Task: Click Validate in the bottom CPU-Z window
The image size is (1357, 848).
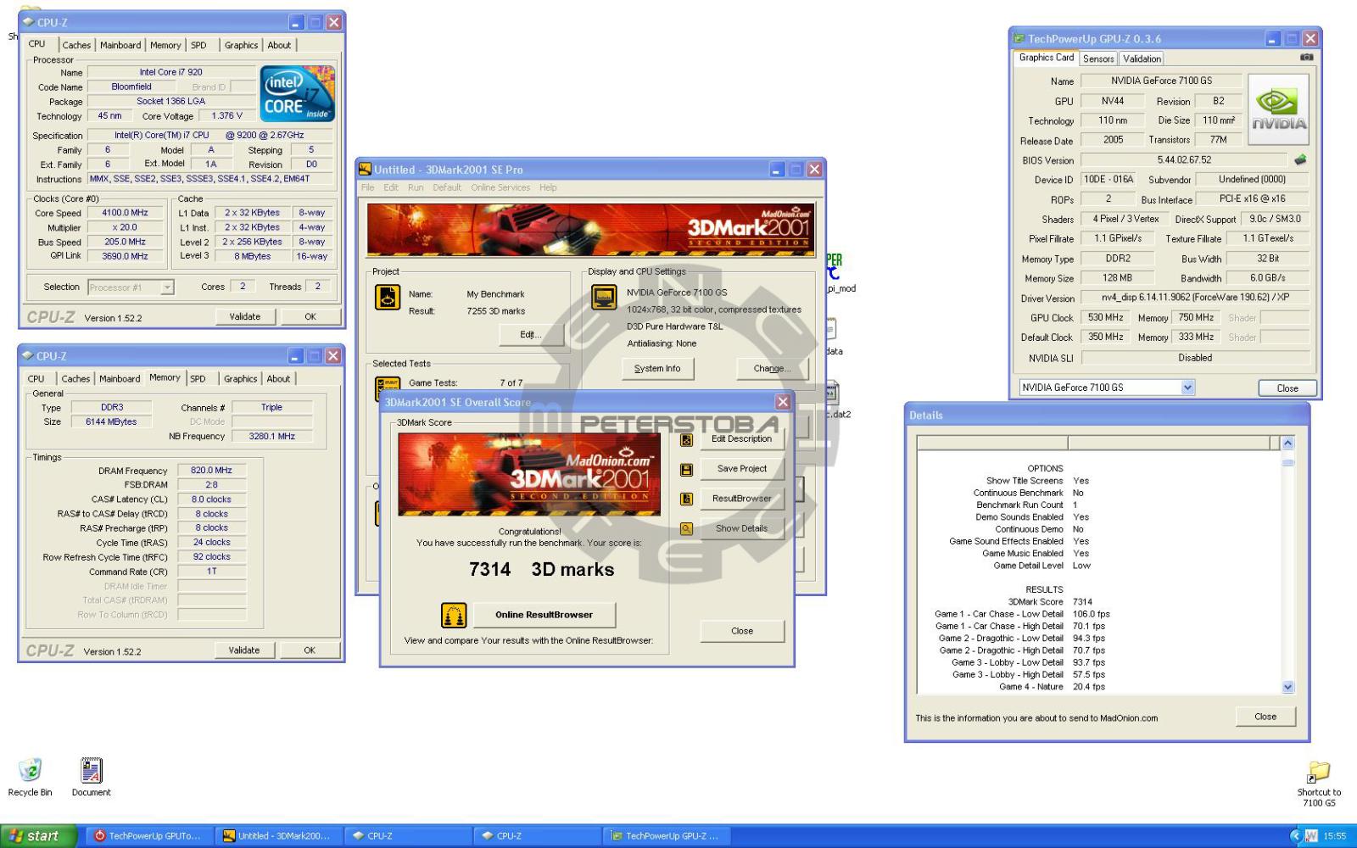Action: pyautogui.click(x=244, y=650)
